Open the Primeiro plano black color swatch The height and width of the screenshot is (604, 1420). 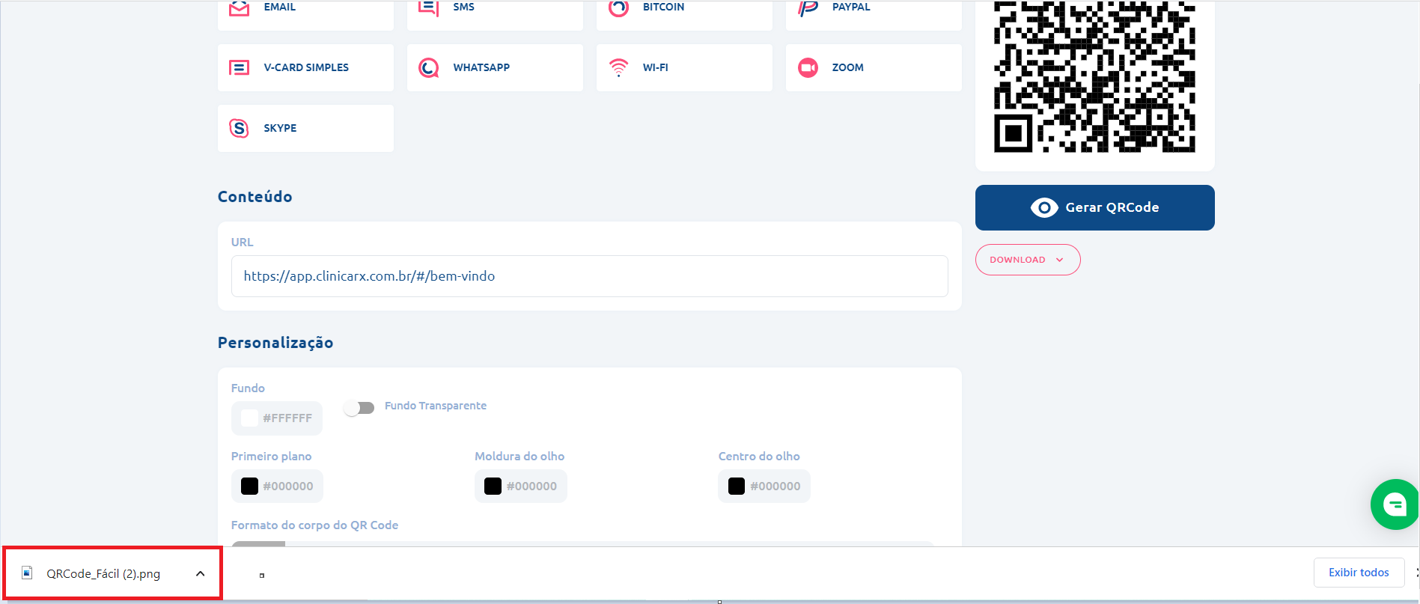tap(250, 486)
